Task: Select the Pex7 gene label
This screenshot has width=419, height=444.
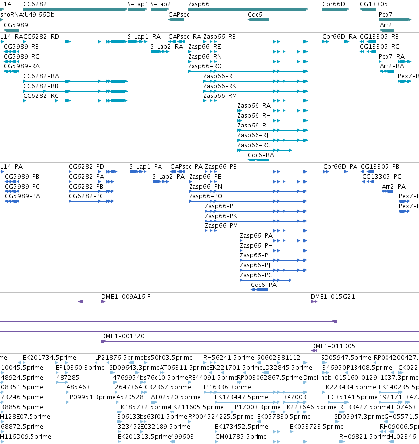Action: pyautogui.click(x=386, y=14)
